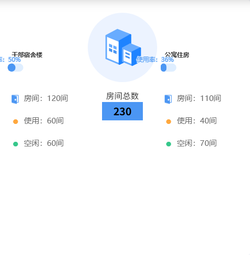
Task: Click the green dot beside 空闲:70间
Action: coord(168,144)
